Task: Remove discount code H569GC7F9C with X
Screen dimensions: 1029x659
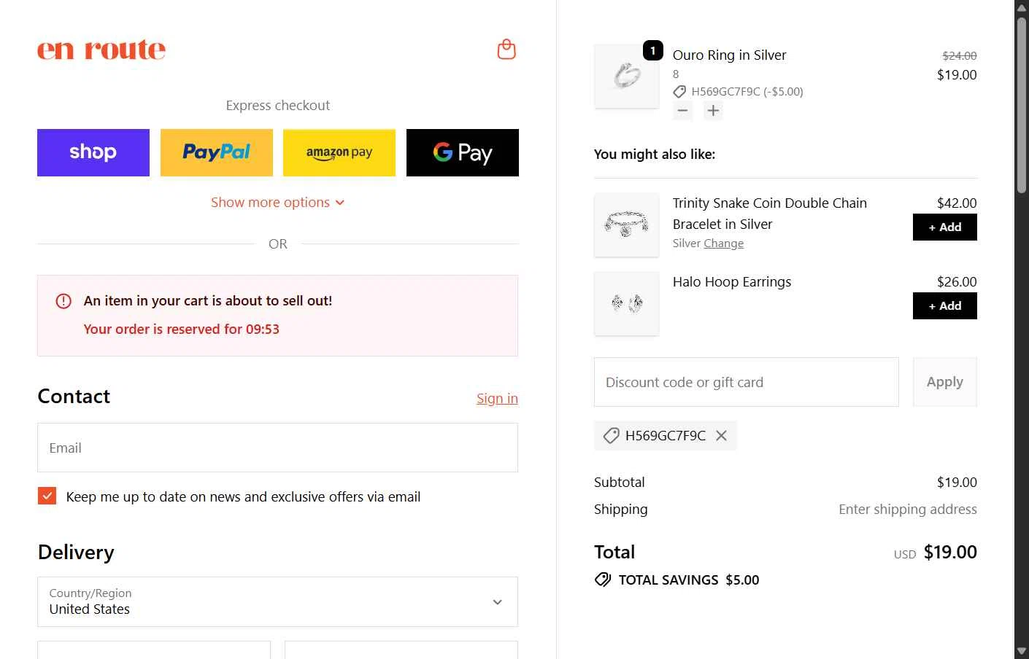Action: (x=721, y=436)
